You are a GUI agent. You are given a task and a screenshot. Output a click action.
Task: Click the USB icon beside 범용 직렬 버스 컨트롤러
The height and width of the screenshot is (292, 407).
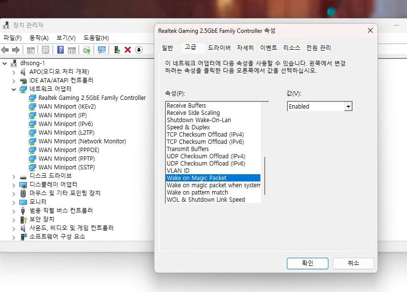coord(23,211)
